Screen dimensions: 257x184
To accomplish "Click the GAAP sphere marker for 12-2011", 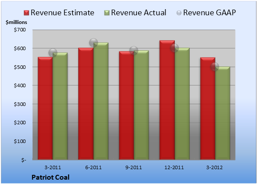I will point(174,48).
